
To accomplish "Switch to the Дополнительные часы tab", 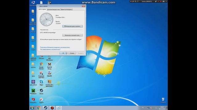I will pos(54,9).
